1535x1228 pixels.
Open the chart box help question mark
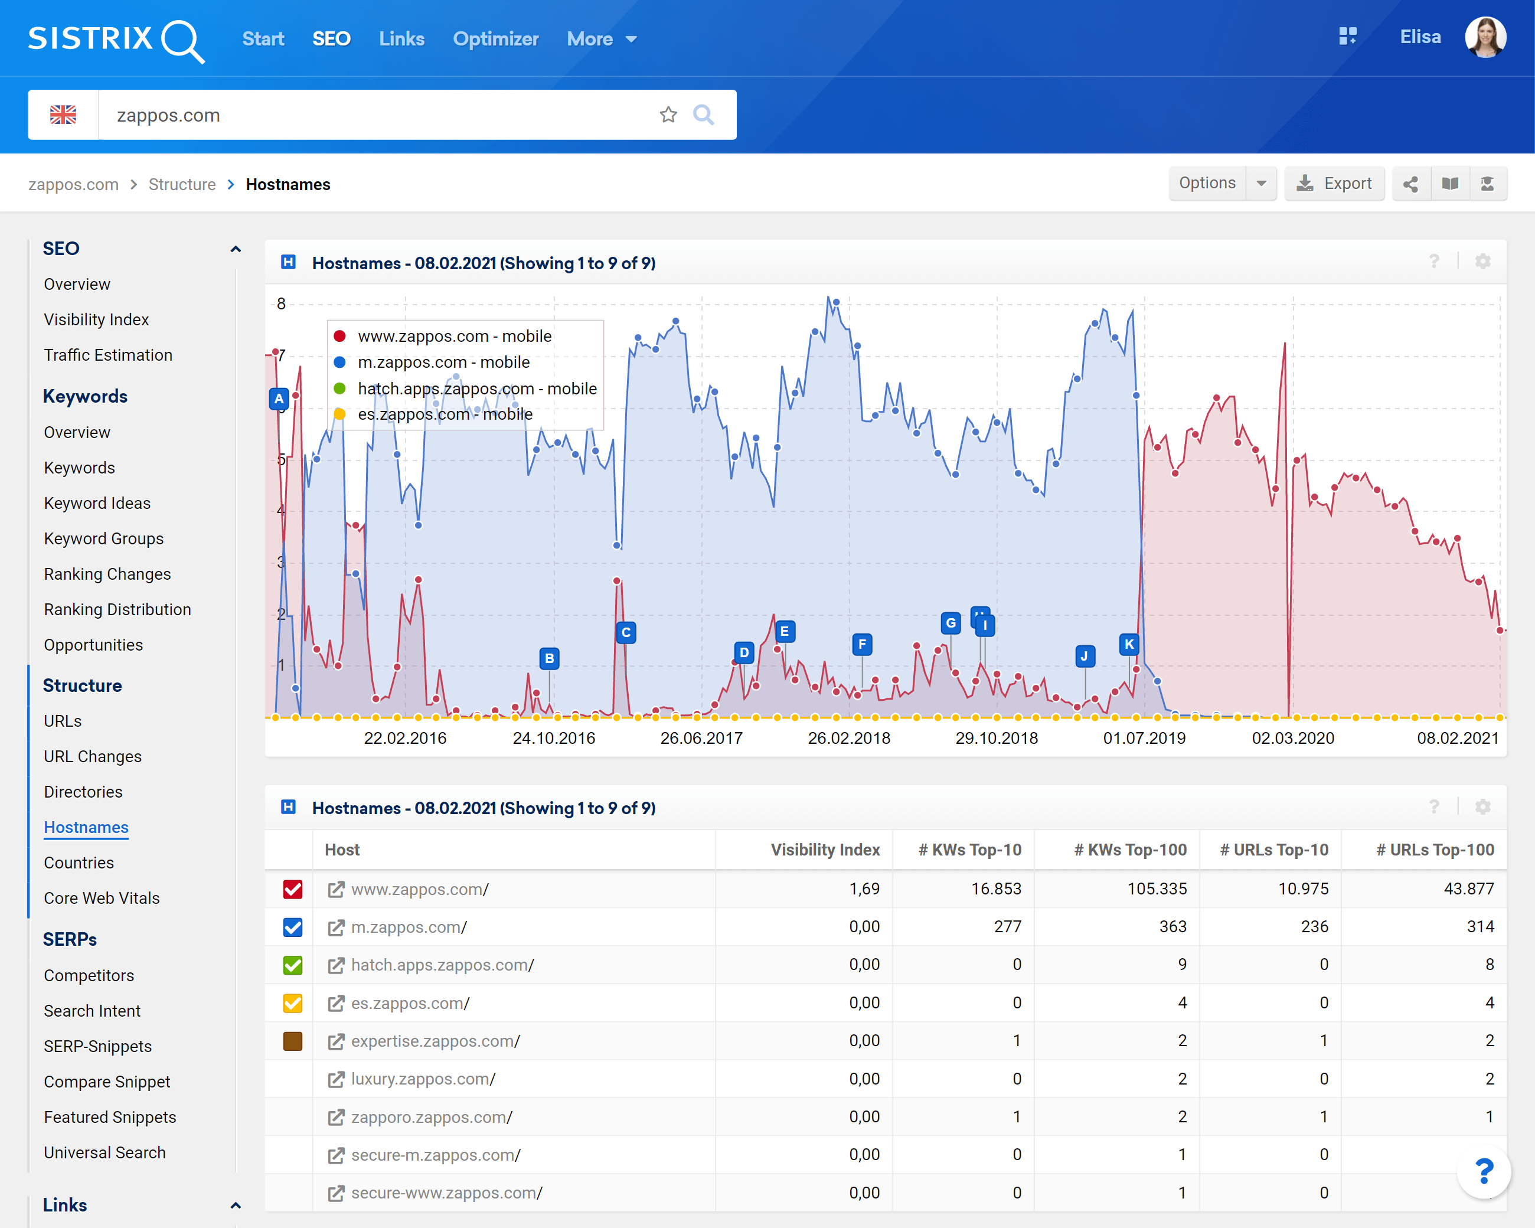coord(1434,262)
